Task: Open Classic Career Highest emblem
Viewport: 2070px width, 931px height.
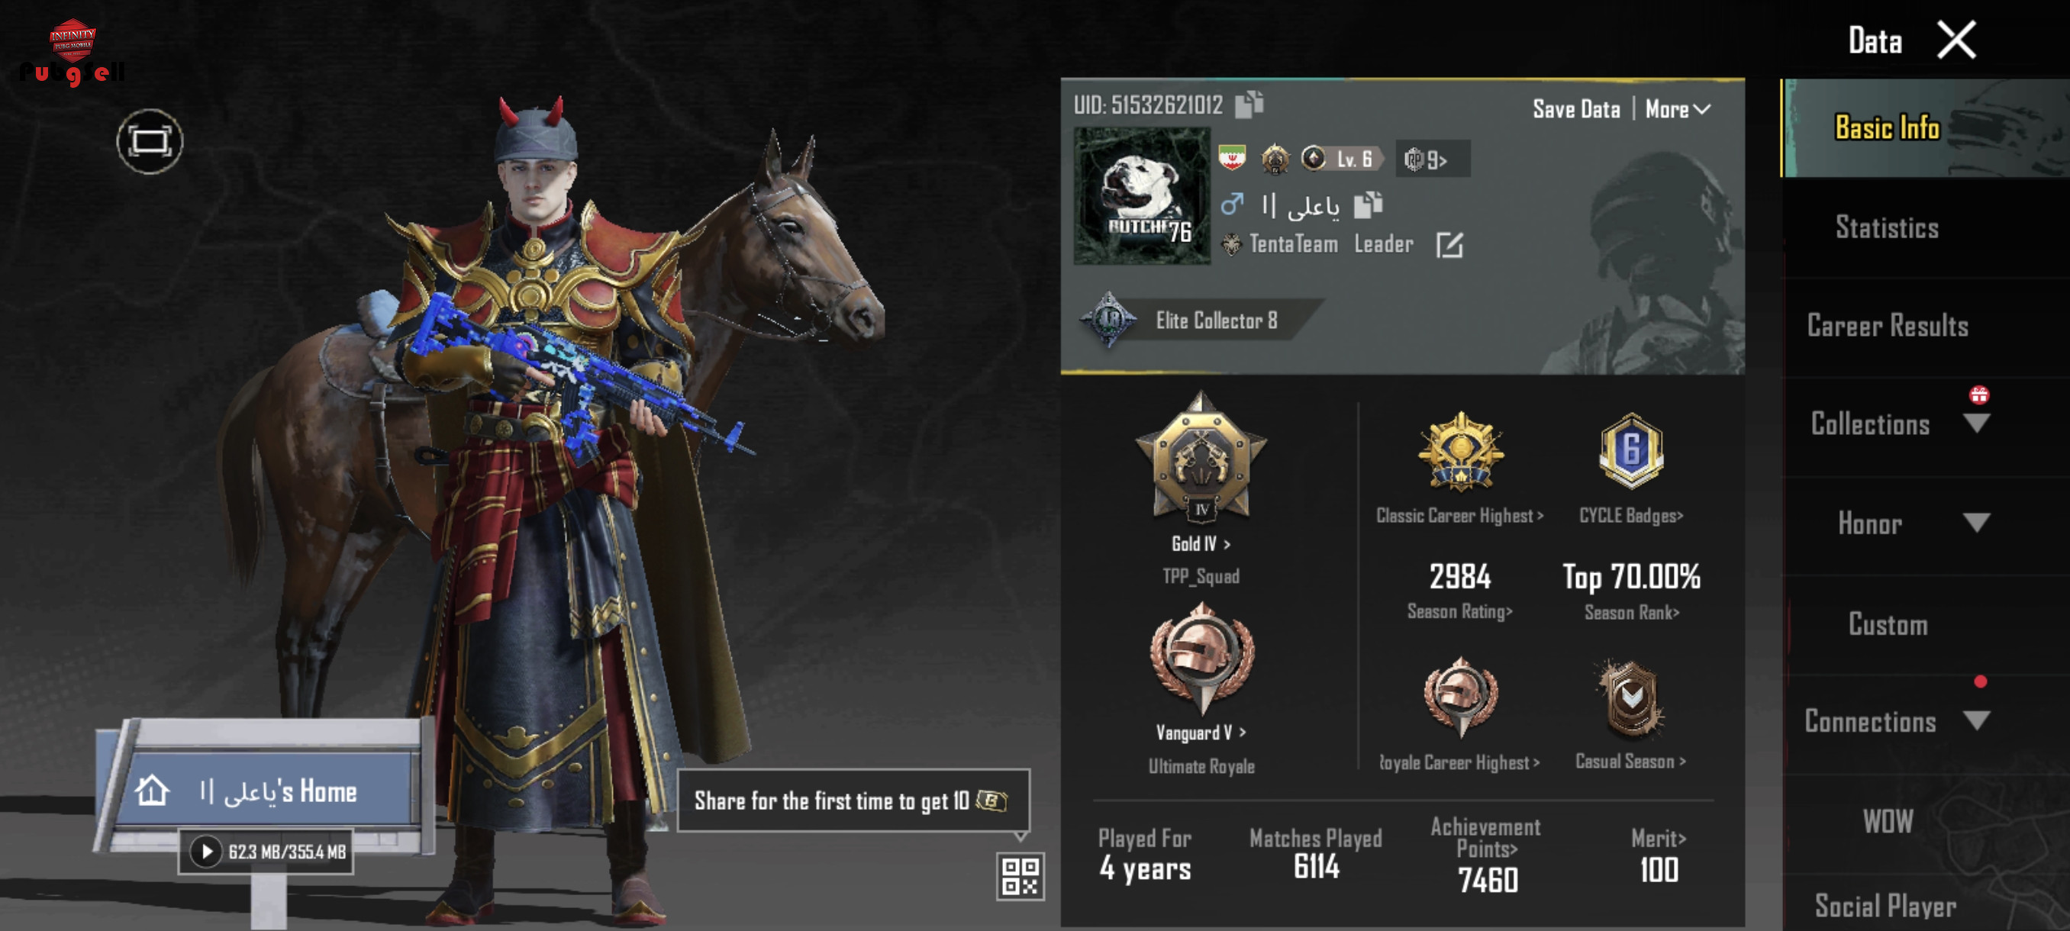Action: (1460, 453)
